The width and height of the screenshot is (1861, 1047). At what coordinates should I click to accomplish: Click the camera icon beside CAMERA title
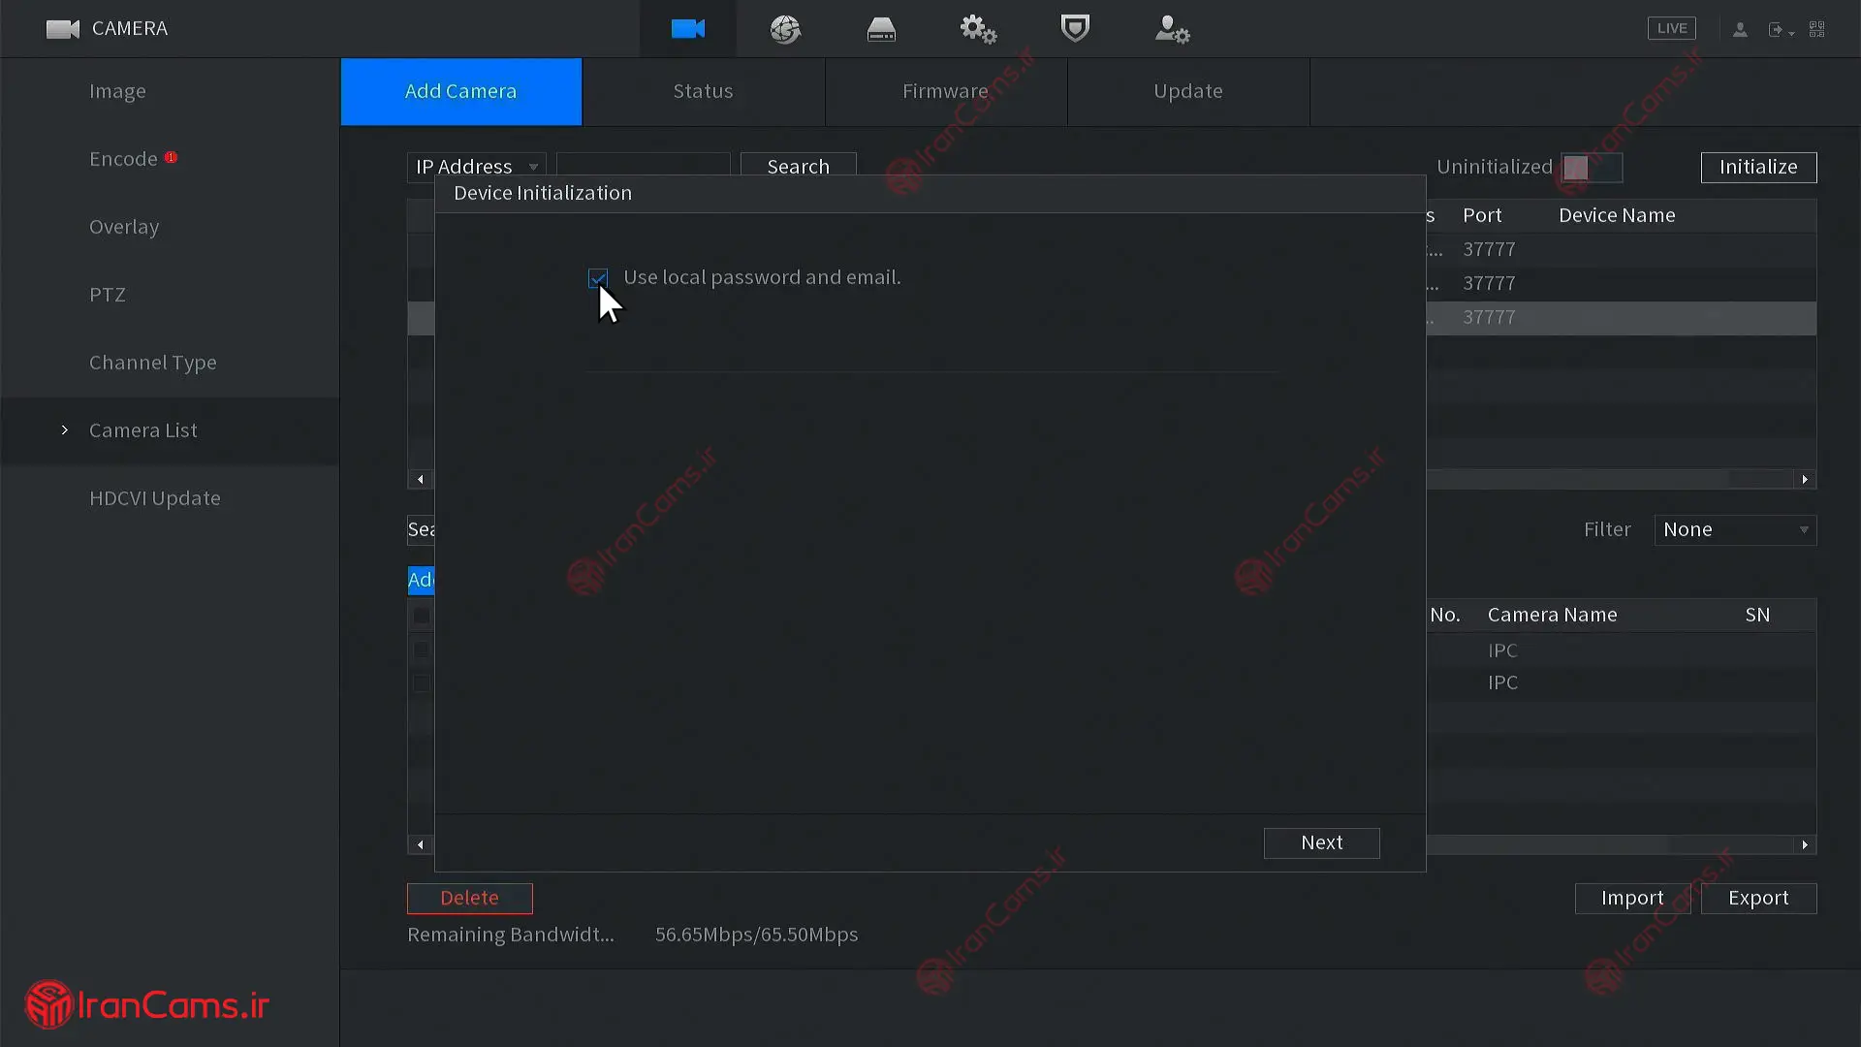click(x=63, y=29)
